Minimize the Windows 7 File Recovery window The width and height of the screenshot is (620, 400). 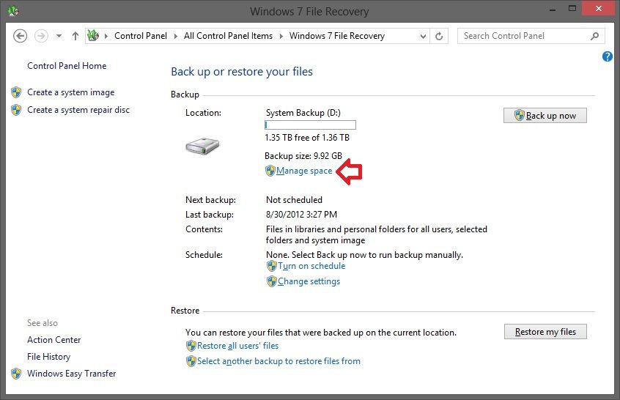(x=553, y=9)
